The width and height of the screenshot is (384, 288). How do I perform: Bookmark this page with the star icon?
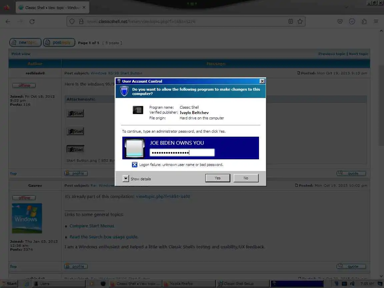pos(300,22)
